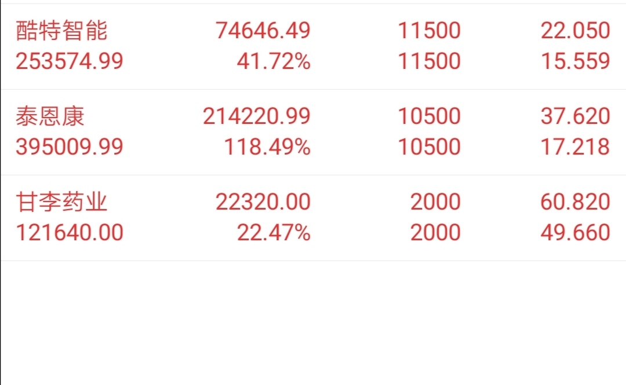The height and width of the screenshot is (385, 626).
Task: Select 甘李药业 profit amount 22320.00
Action: tap(263, 202)
